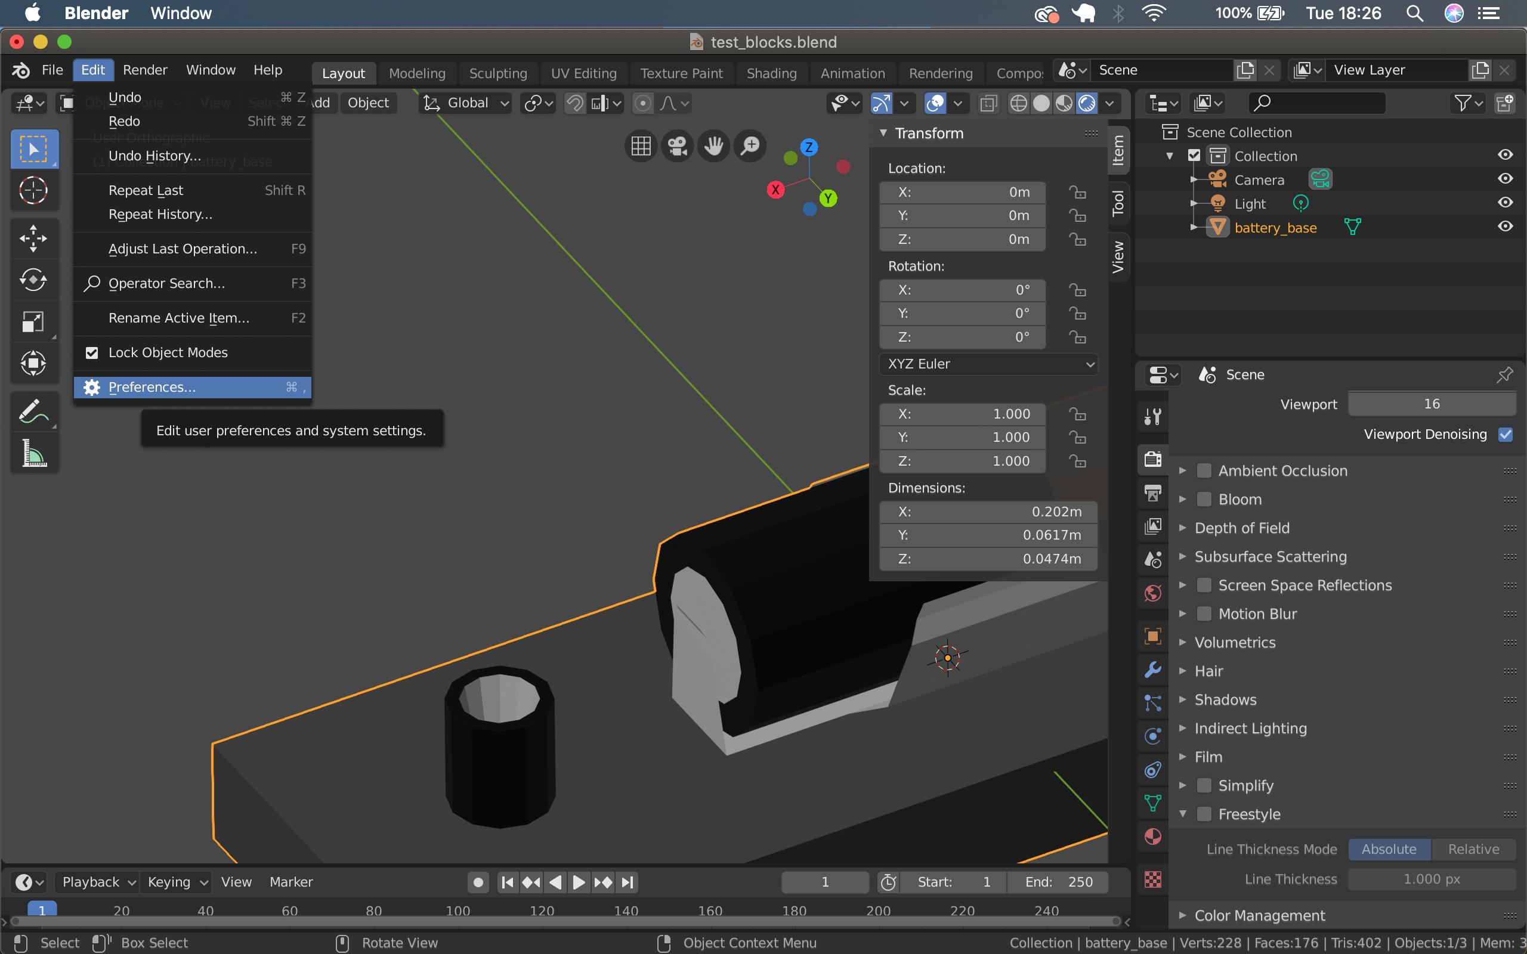Collapse the Collection tree item
The image size is (1527, 954).
(x=1170, y=156)
